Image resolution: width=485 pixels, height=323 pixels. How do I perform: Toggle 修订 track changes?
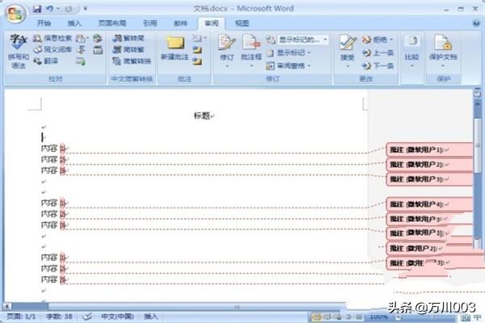(x=226, y=51)
